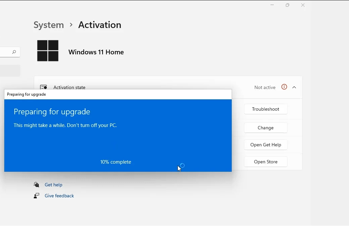Click the Get help headset icon
The width and height of the screenshot is (349, 226).
[36, 184]
